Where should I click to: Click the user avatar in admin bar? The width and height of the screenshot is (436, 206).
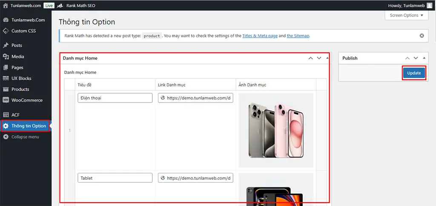pyautogui.click(x=430, y=6)
